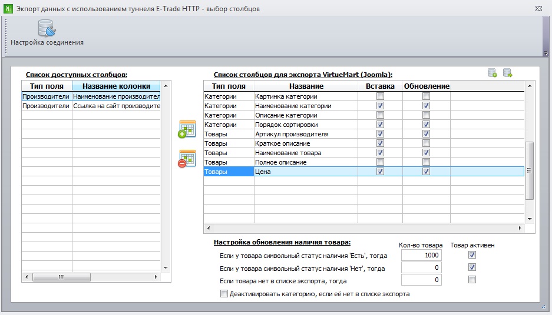Click the remove column from export icon
552x315 pixels.
187,159
